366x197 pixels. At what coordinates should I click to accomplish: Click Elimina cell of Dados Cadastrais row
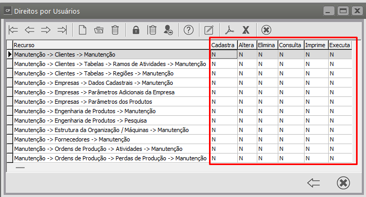[x=267, y=83]
